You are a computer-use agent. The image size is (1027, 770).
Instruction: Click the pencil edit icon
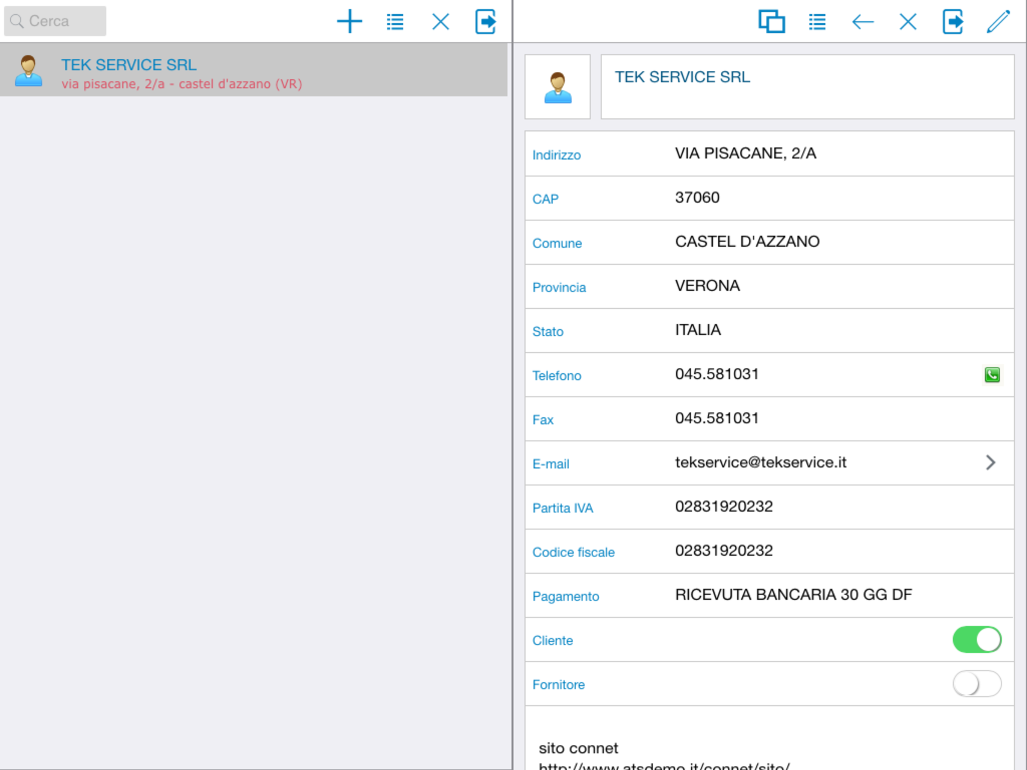point(998,21)
